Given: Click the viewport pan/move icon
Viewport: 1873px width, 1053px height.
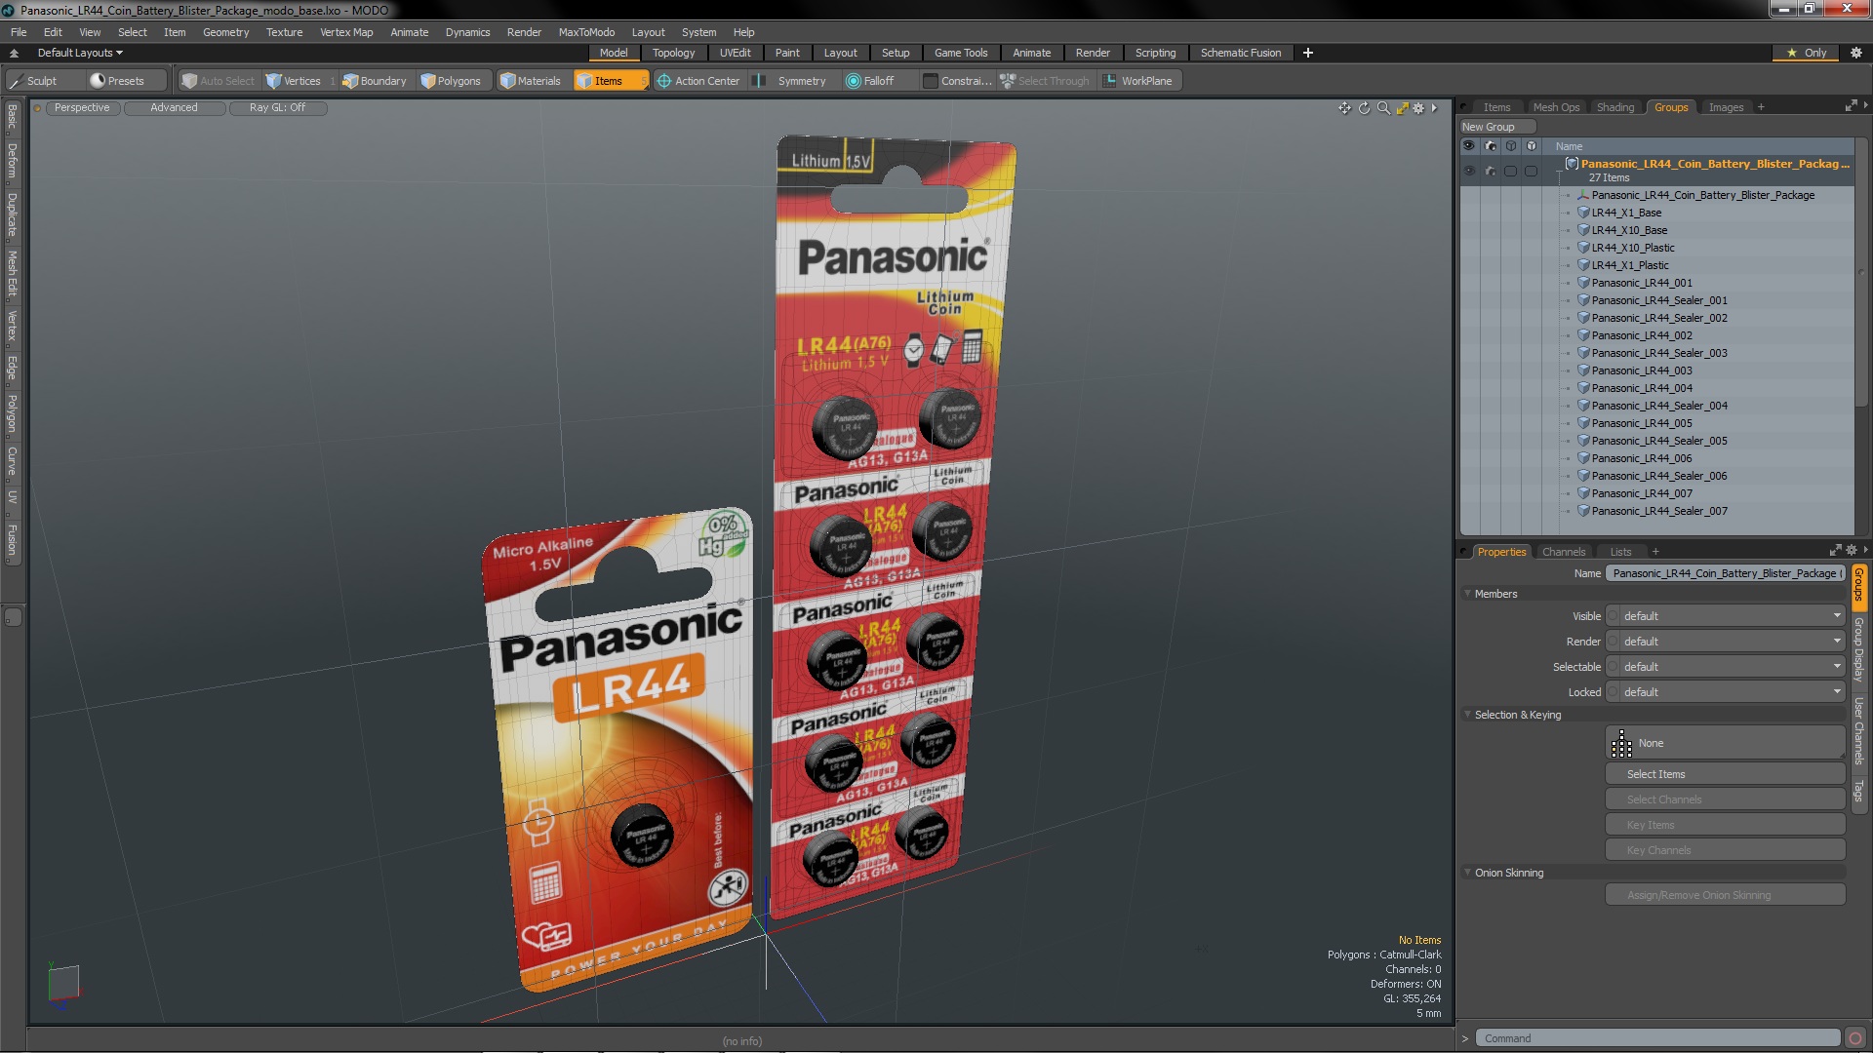Looking at the screenshot, I should click(x=1345, y=108).
